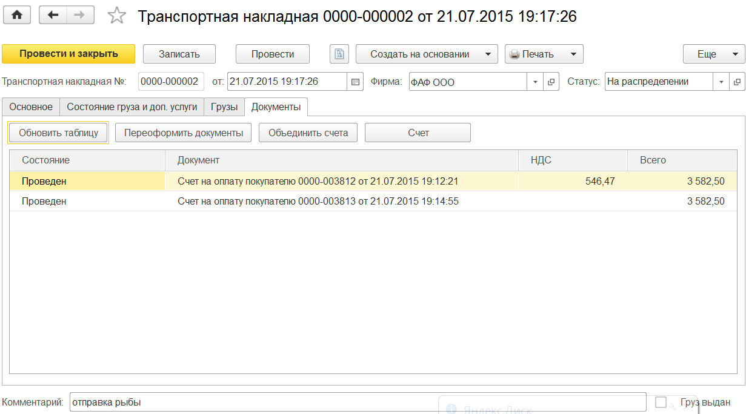Click the Фирма field ФАФ ООО
Screen dimensions: 746x414
[468, 82]
